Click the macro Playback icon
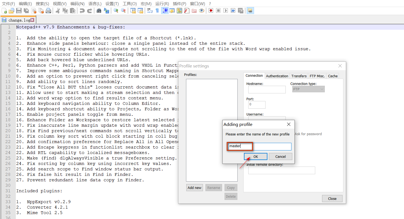 pos(226,11)
